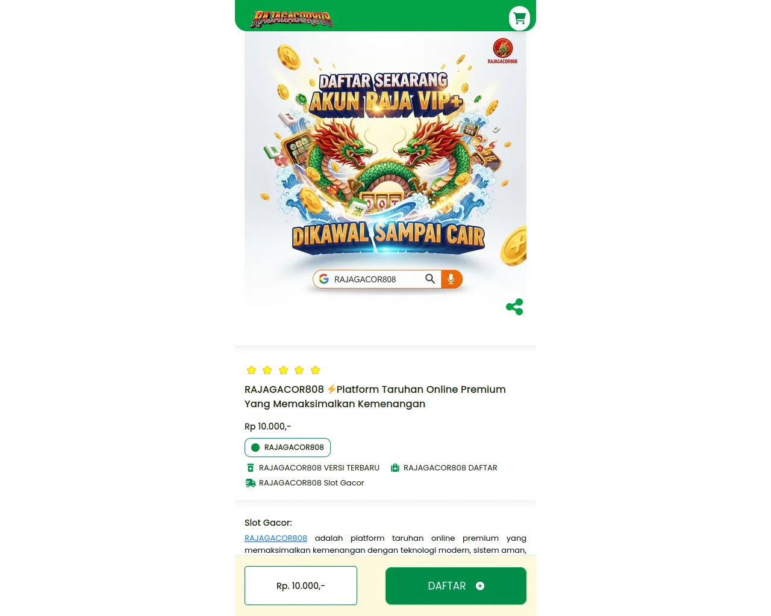Click the microphone icon in banner search
Screen dimensions: 771x616
pos(451,279)
